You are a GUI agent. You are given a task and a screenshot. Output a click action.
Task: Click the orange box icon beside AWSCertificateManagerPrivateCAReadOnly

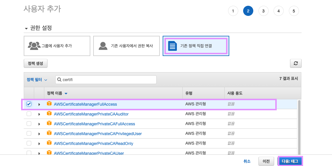click(x=49, y=143)
